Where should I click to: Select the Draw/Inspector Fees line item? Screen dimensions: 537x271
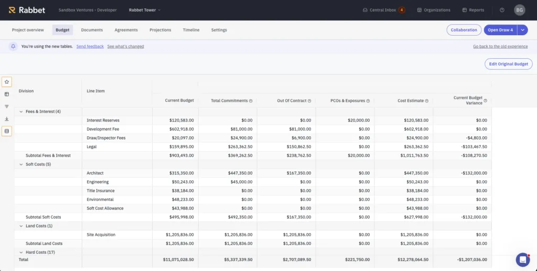point(106,138)
